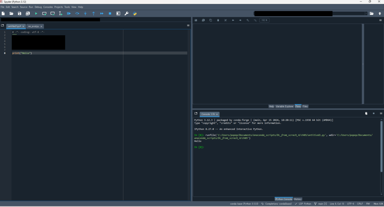The height and width of the screenshot is (207, 384).
Task: Start debugging the file
Action: (69, 13)
